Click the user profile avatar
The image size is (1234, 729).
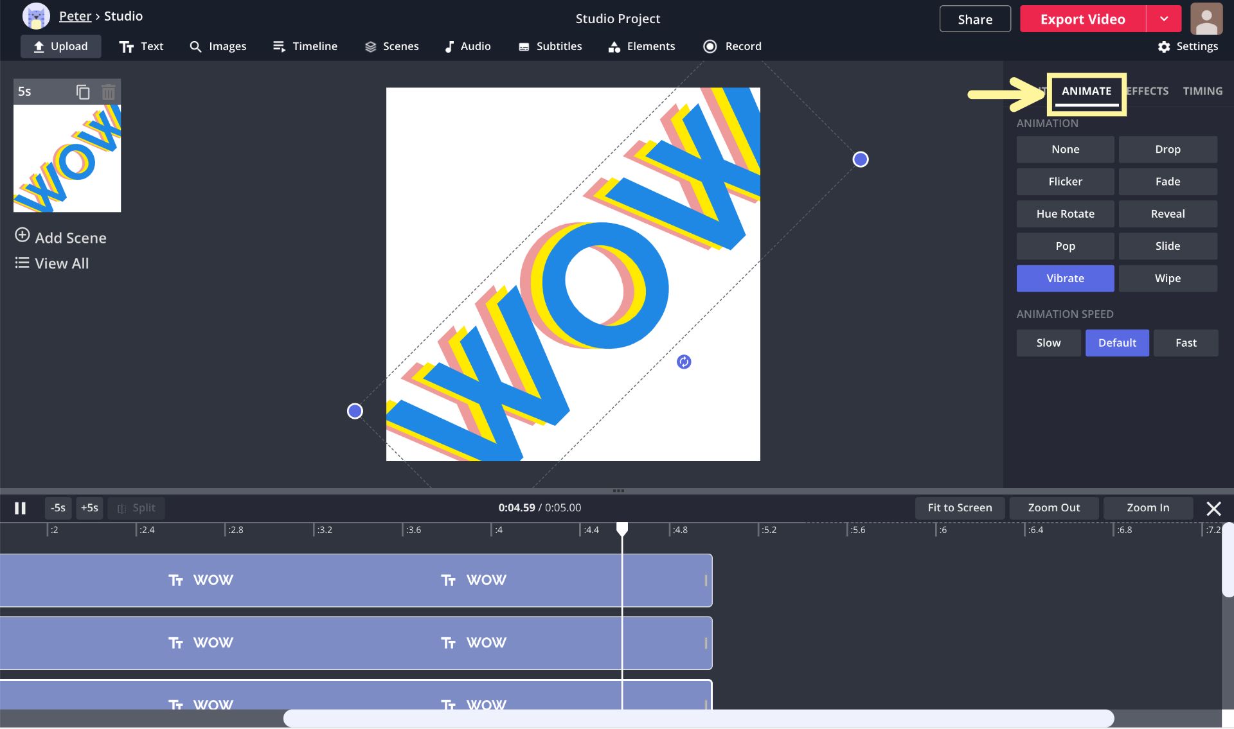pyautogui.click(x=1206, y=19)
